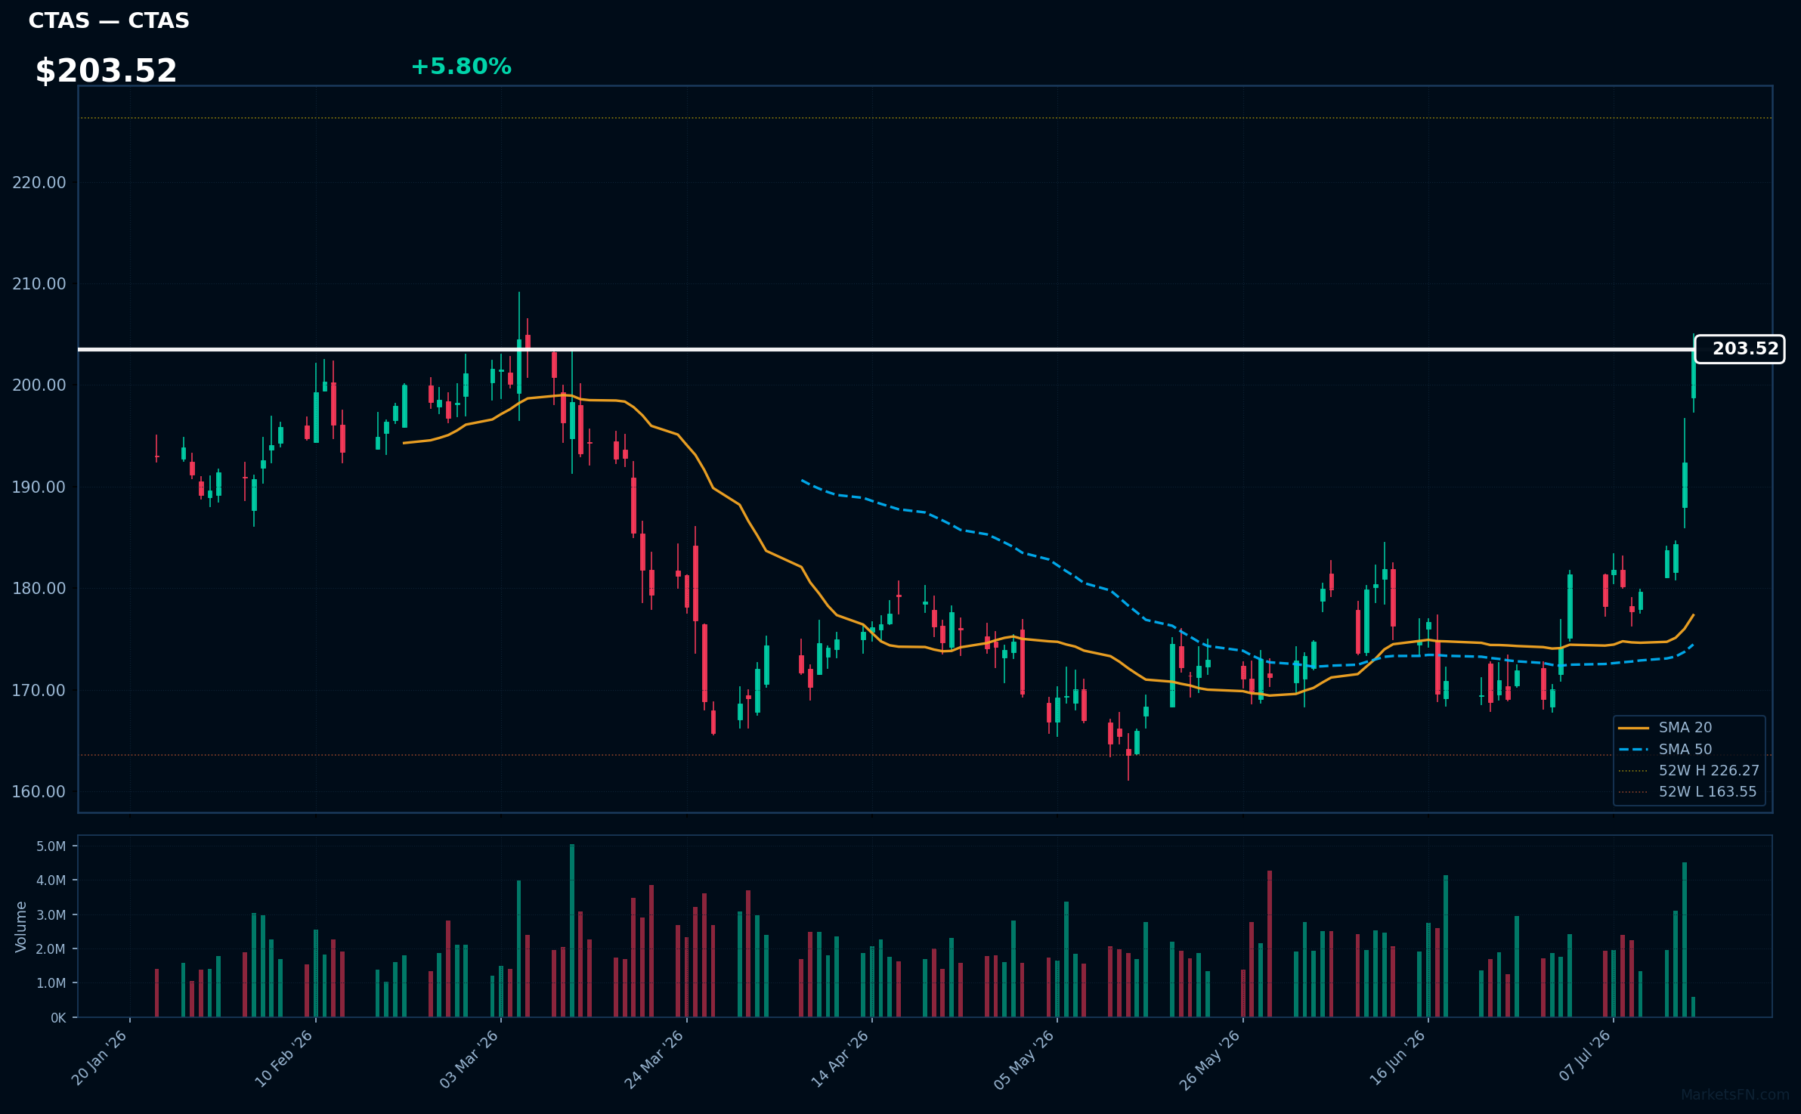
Task: Click the 2.0M volume axis label
Action: tap(51, 948)
